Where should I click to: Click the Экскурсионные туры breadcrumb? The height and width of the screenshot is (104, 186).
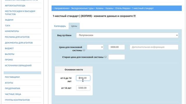point(82,8)
